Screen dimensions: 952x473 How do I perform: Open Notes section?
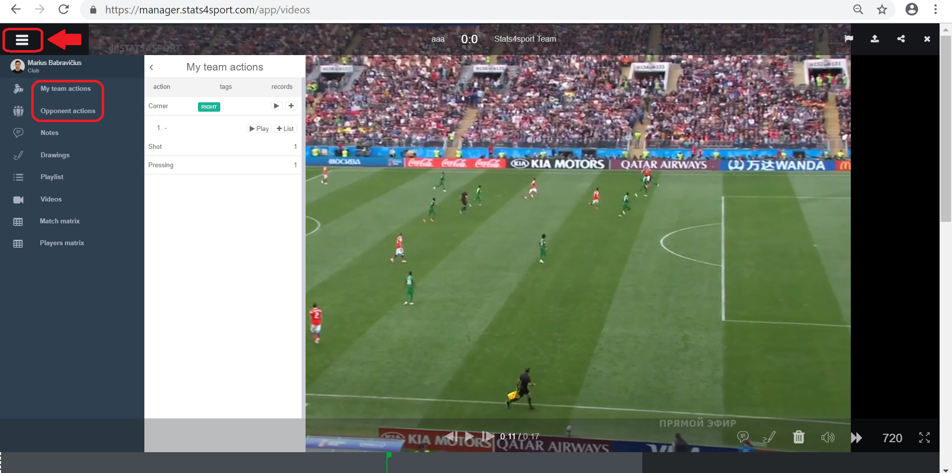click(x=50, y=133)
